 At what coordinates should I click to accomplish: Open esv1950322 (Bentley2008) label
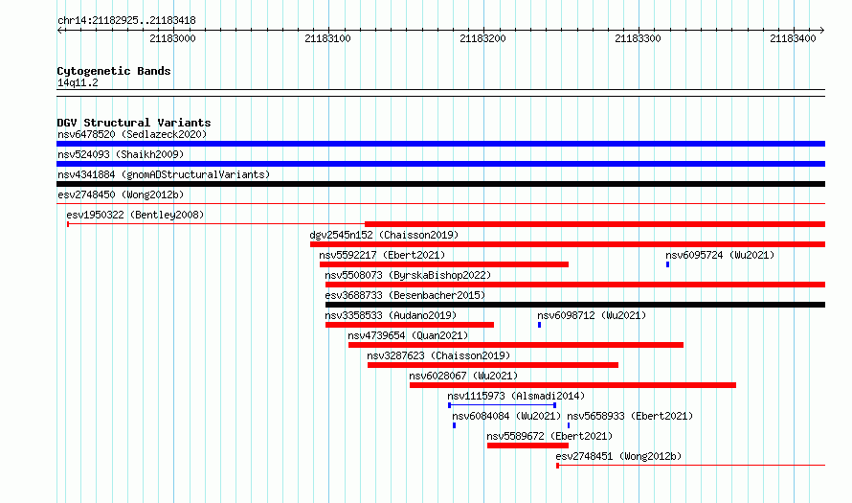pos(135,215)
